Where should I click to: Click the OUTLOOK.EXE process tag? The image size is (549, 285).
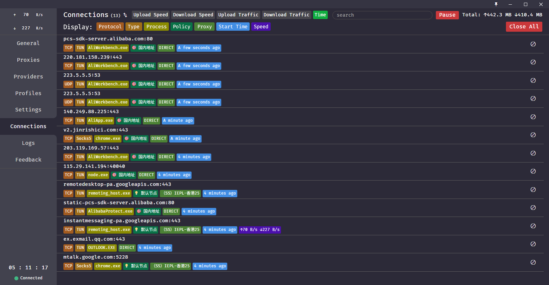point(101,248)
